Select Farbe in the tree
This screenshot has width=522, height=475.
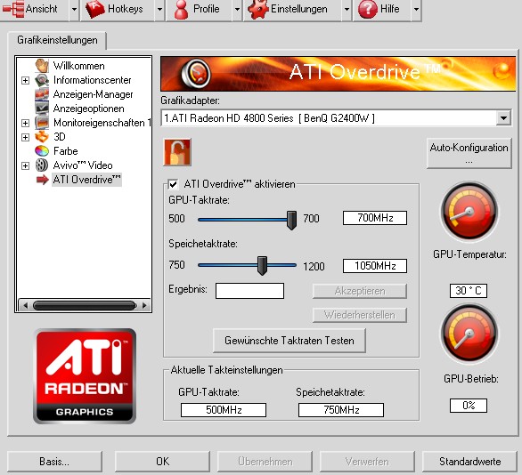[x=65, y=151]
